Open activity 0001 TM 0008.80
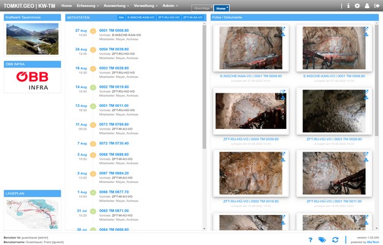This screenshot has height=245, width=383. (x=114, y=31)
